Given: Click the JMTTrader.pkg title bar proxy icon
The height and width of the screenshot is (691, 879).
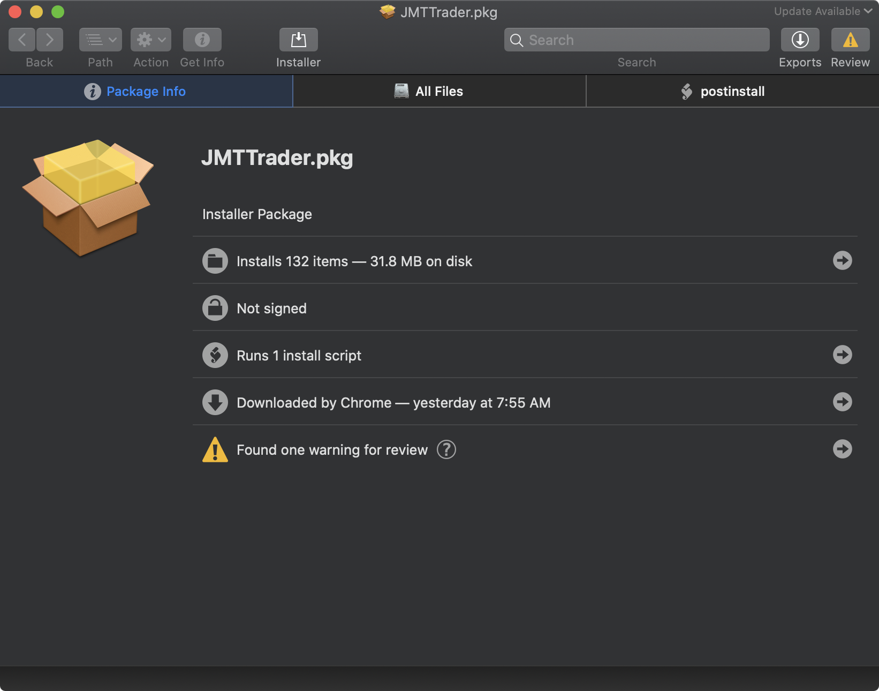Looking at the screenshot, I should point(388,12).
